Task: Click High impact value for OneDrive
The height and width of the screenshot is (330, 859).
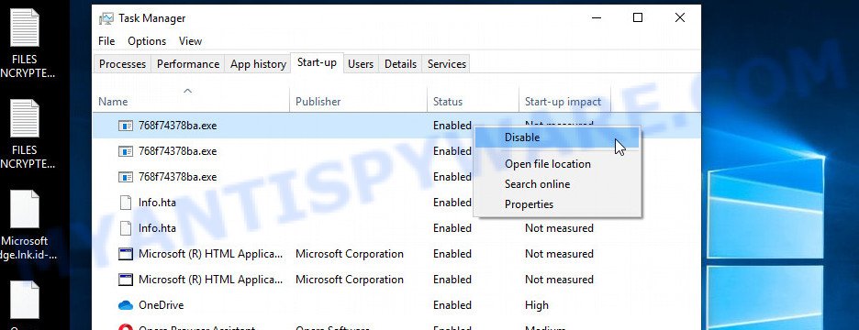Action: 536,305
